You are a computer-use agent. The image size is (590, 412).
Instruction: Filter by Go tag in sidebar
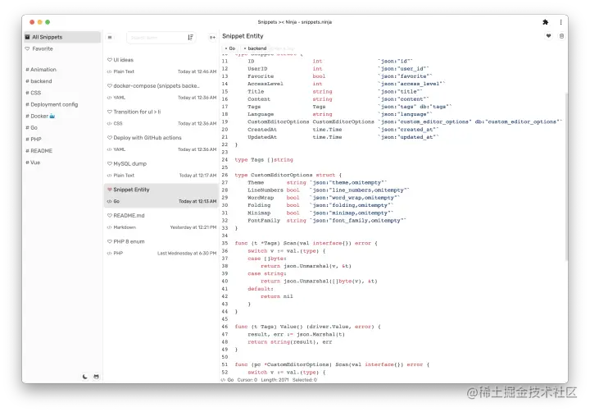[31, 128]
